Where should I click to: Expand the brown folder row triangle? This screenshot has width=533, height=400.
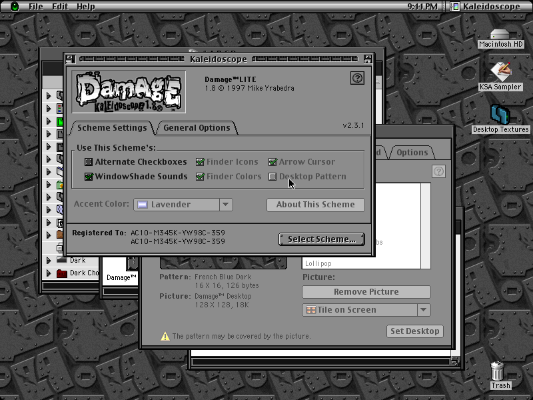point(49,235)
